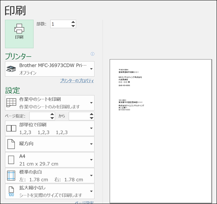Open the ページ設定 link at bottom
Image resolution: width=217 pixels, height=204 pixels.
[x=84, y=203]
